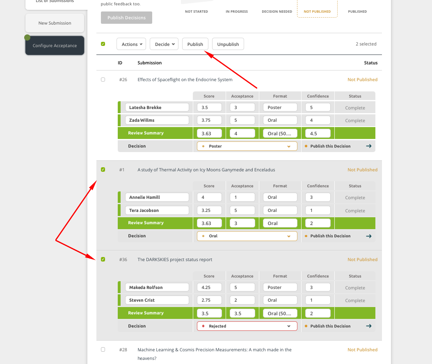Viewport: 432px width, 364px height.
Task: Click Not Published status of submission #26
Action: (x=362, y=80)
